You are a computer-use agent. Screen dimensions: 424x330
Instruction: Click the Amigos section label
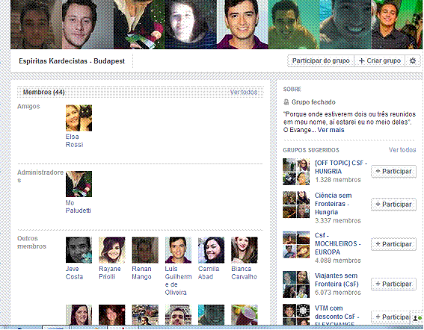pyautogui.click(x=28, y=107)
